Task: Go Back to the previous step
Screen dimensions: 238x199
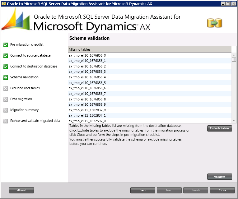Action: (143, 190)
